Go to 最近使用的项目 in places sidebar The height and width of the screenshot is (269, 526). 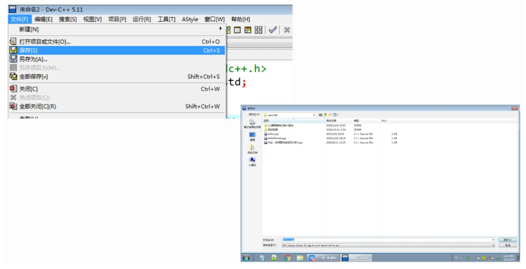[252, 124]
